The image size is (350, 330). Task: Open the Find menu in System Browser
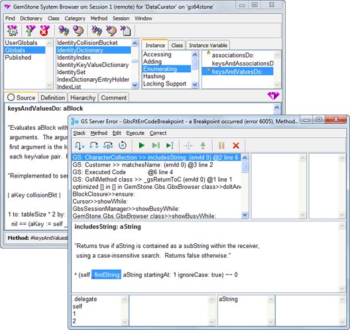(10, 19)
